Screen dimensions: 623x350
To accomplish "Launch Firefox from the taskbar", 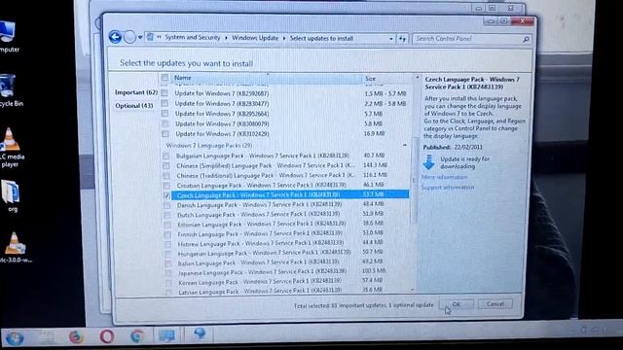I will pyautogui.click(x=76, y=337).
